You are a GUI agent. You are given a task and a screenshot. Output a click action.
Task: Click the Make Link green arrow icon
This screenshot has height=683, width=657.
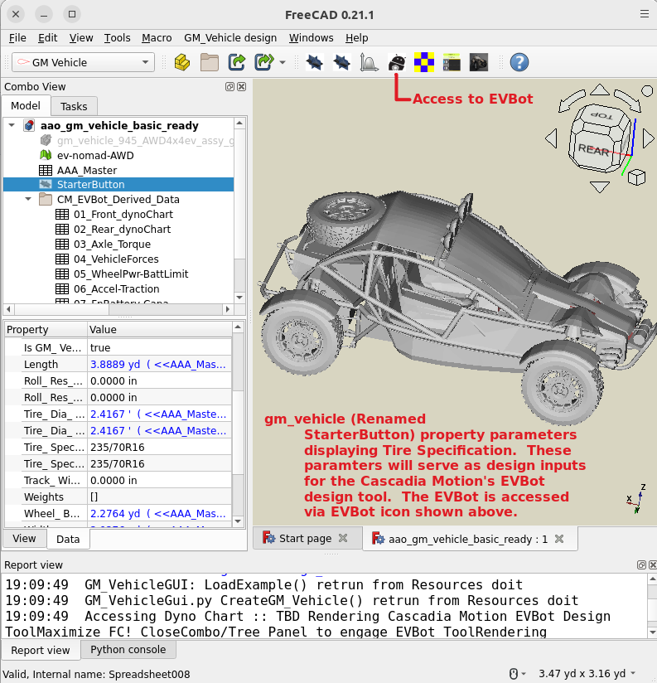tap(238, 62)
